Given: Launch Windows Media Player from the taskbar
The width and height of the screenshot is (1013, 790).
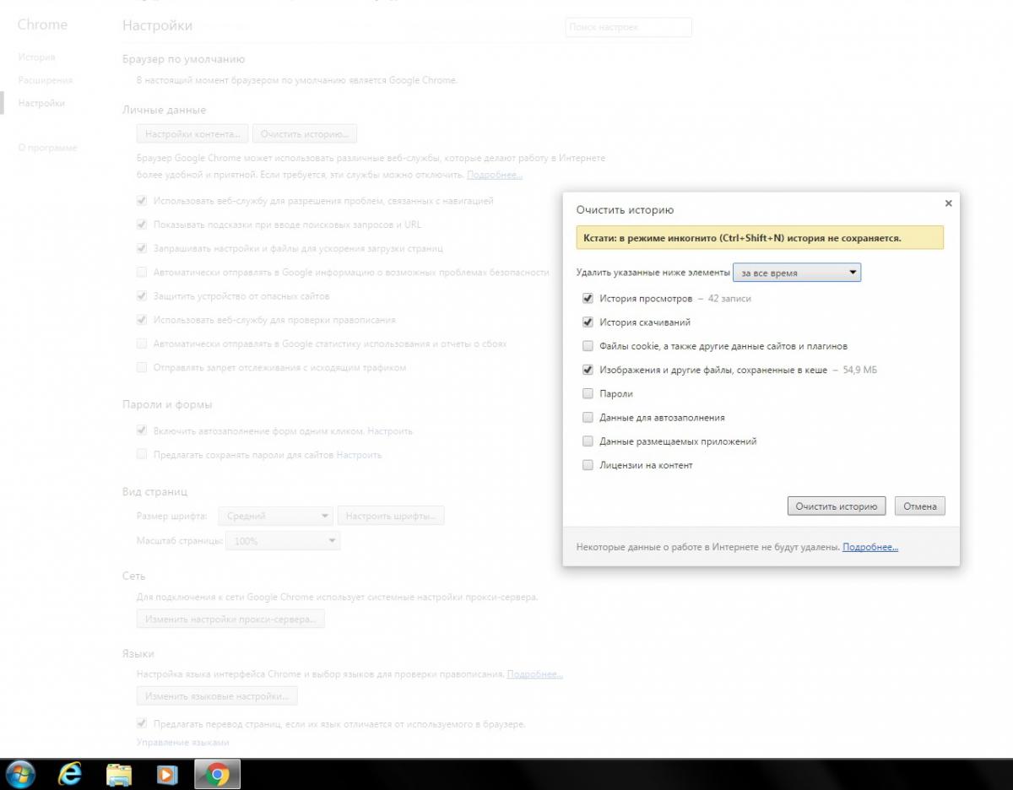Looking at the screenshot, I should (x=168, y=774).
